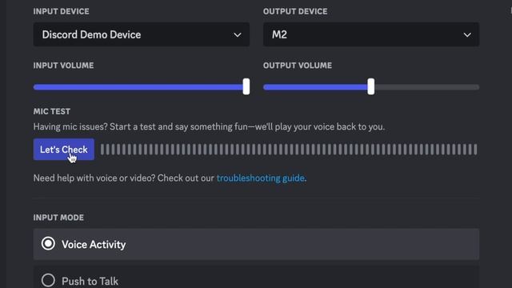Click the Input Volume slider handle

tap(246, 86)
